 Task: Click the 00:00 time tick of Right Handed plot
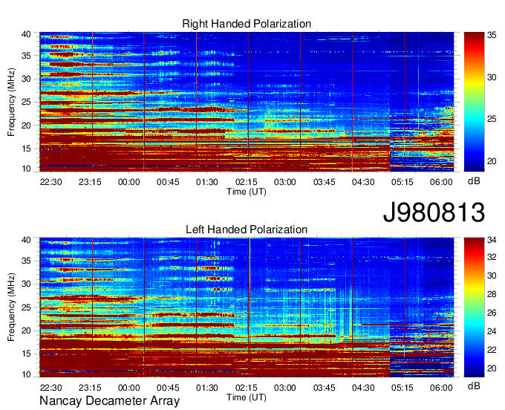128,182
